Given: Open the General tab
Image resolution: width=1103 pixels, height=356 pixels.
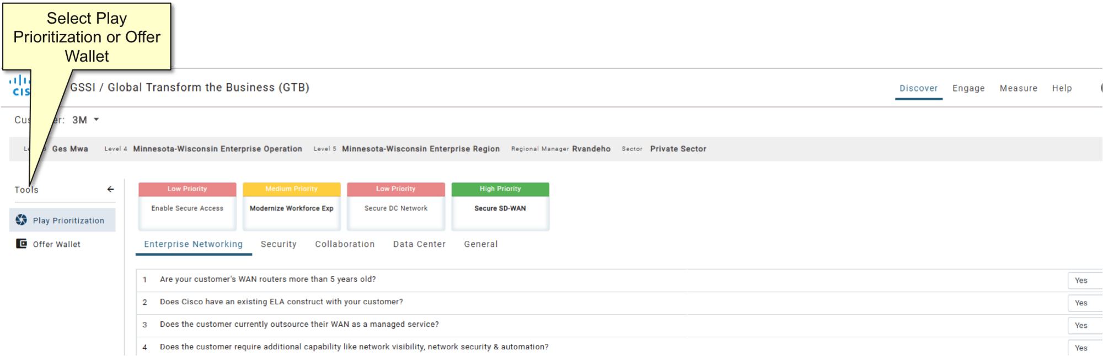Looking at the screenshot, I should pyautogui.click(x=481, y=244).
